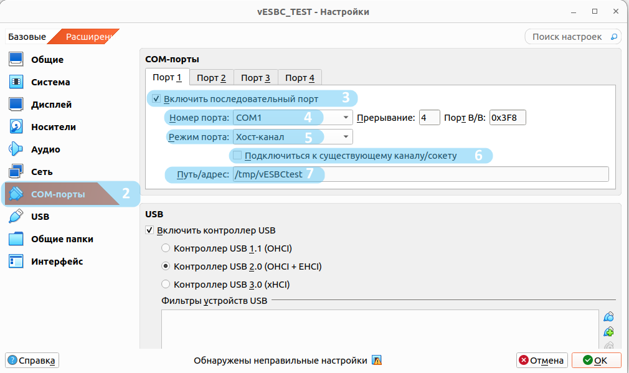This screenshot has width=629, height=373.
Task: Click the Отмена button
Action: 541,360
